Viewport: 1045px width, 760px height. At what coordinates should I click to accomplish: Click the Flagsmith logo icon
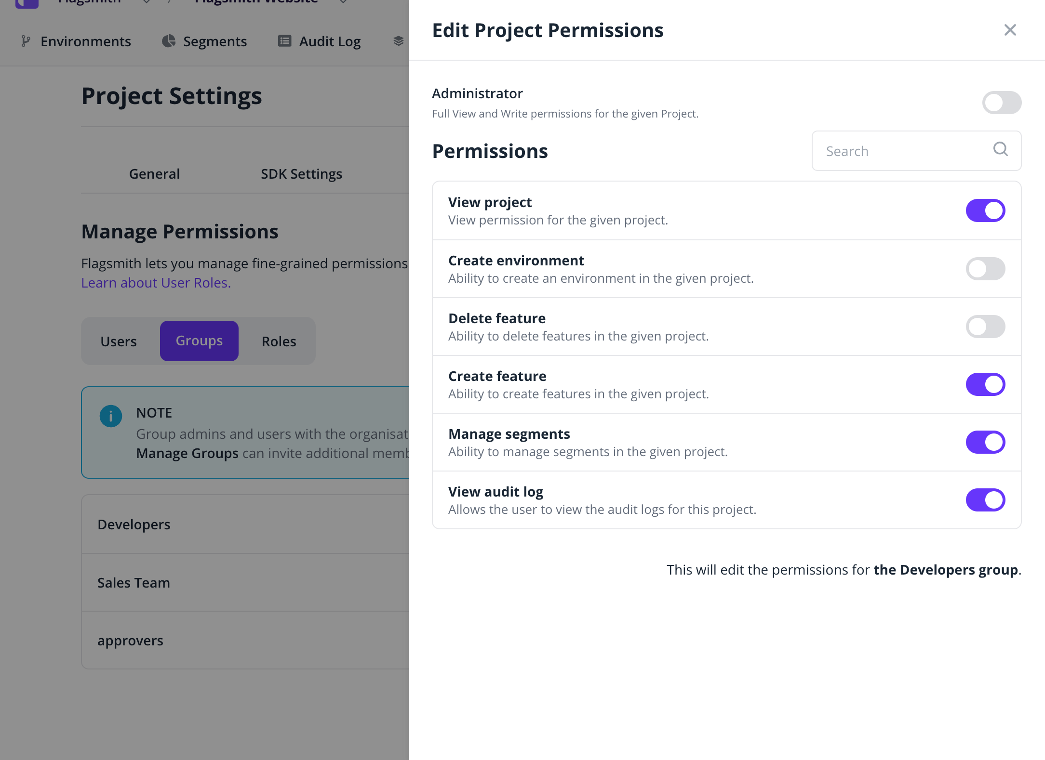point(27,3)
